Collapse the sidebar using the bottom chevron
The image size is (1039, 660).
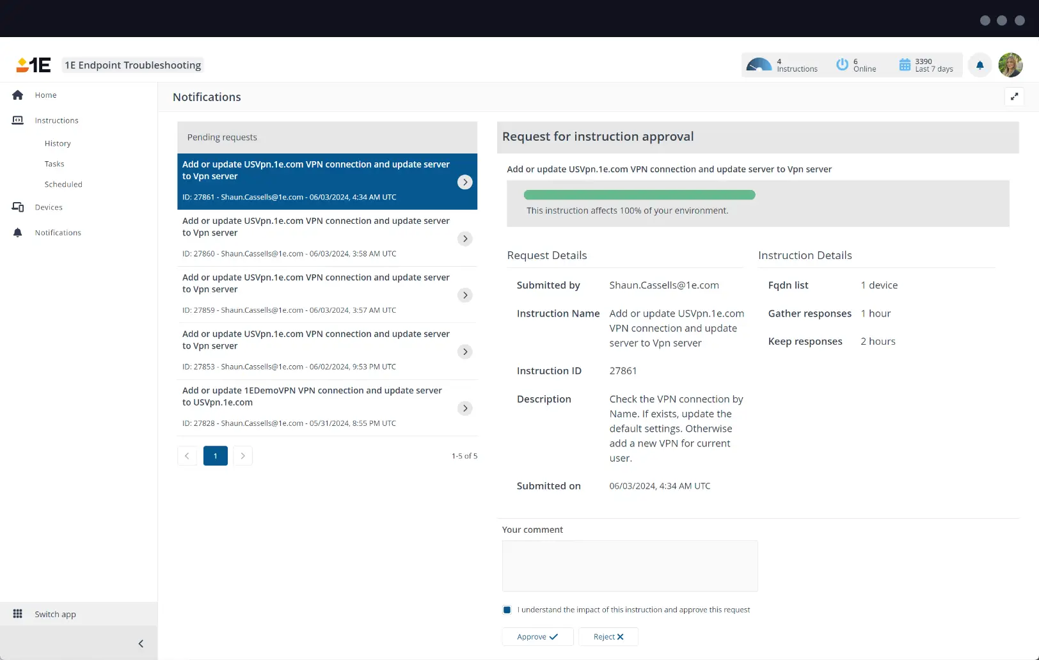pos(141,643)
